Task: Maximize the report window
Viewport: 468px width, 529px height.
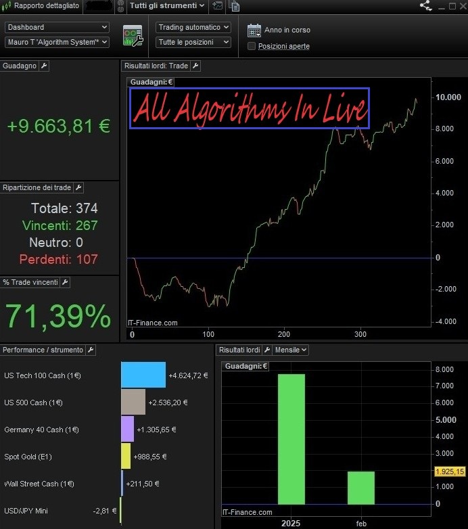Action: click(x=452, y=6)
